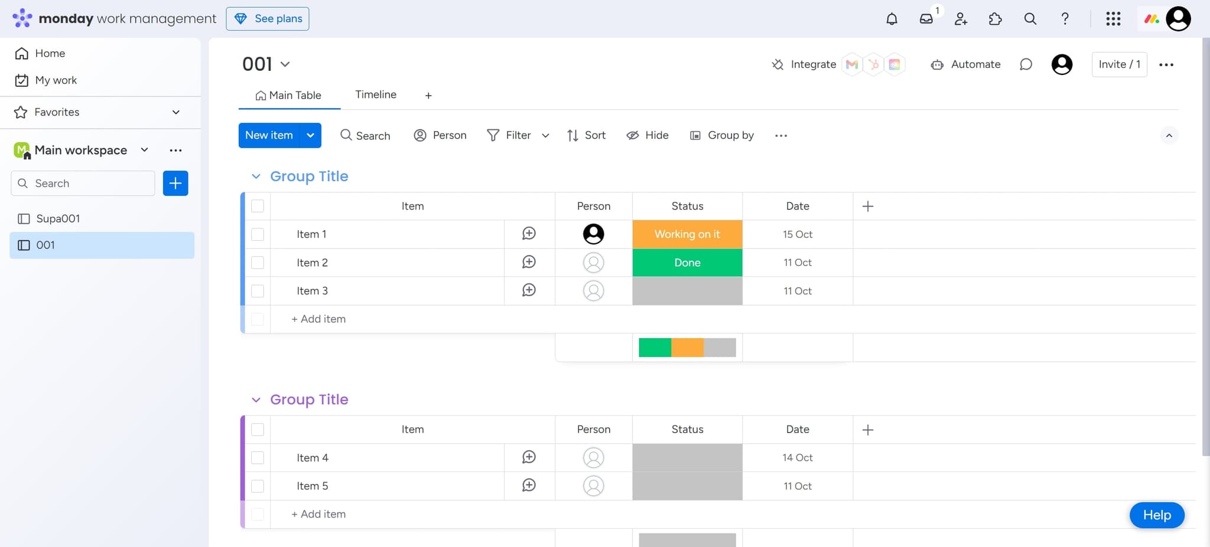The image size is (1210, 547).
Task: Collapse the first Group Title section
Action: [256, 176]
